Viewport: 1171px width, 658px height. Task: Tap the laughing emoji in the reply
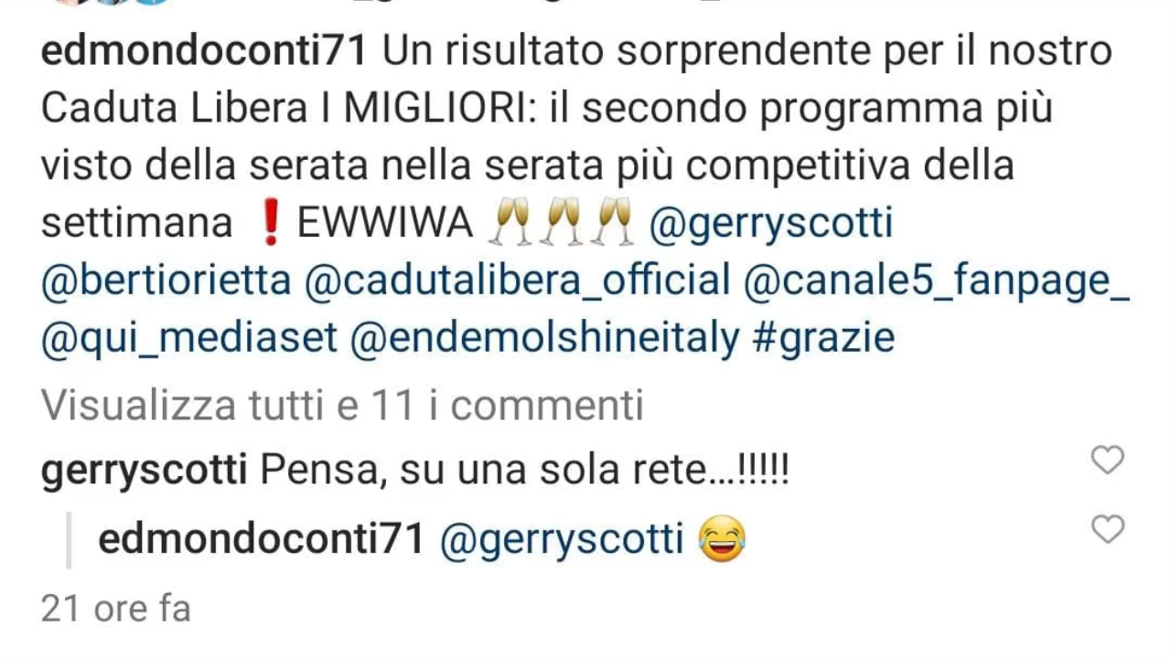point(721,539)
